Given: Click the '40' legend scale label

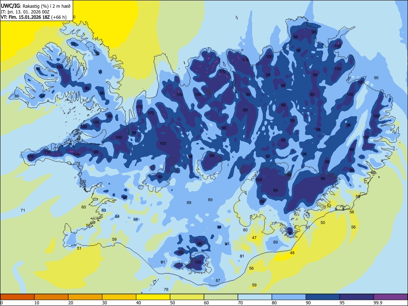Looking at the screenshot, I should click(x=138, y=303).
